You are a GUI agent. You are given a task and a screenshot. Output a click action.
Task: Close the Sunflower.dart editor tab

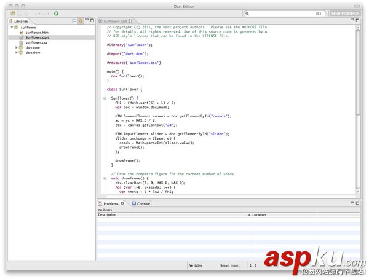point(130,21)
